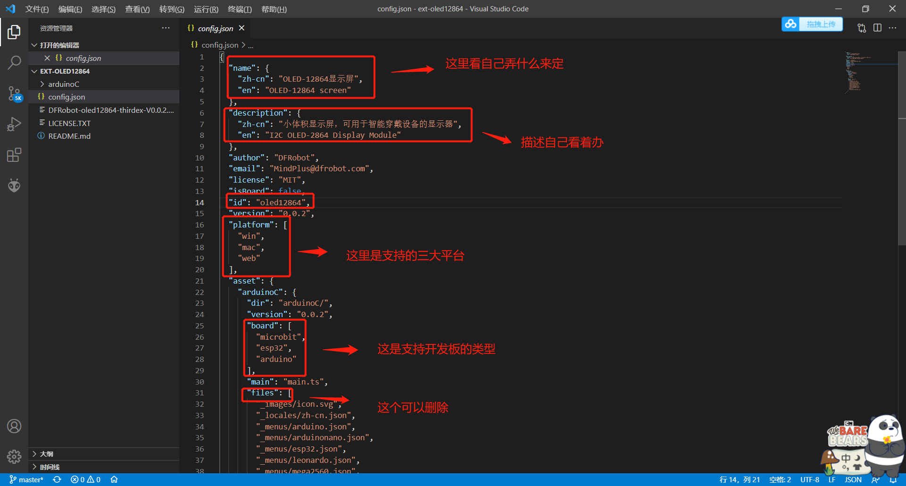This screenshot has width=906, height=486.
Task: Close config.json in open editors list
Action: coord(47,58)
